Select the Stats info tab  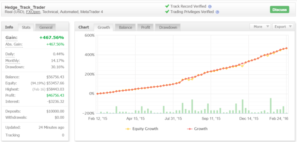[x=26, y=28]
